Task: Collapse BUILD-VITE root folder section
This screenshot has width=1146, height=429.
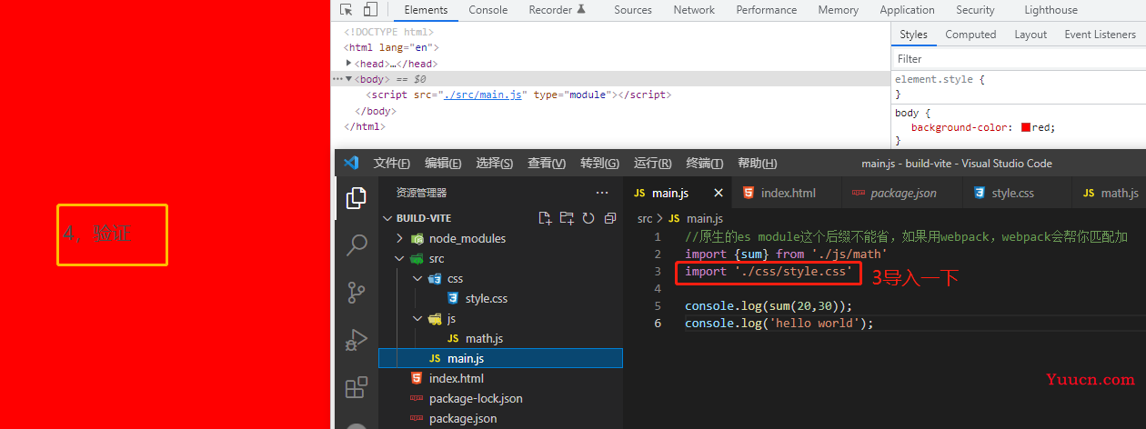Action: tap(387, 218)
